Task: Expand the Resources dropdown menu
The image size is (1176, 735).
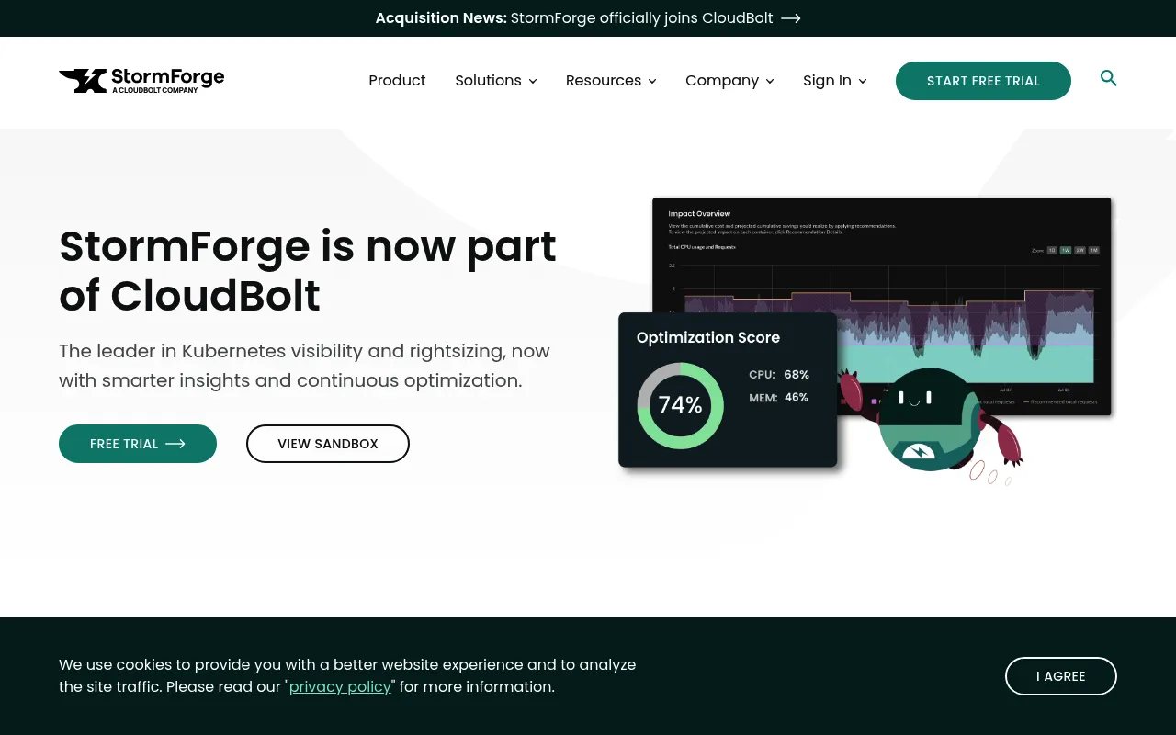Action: click(x=611, y=81)
